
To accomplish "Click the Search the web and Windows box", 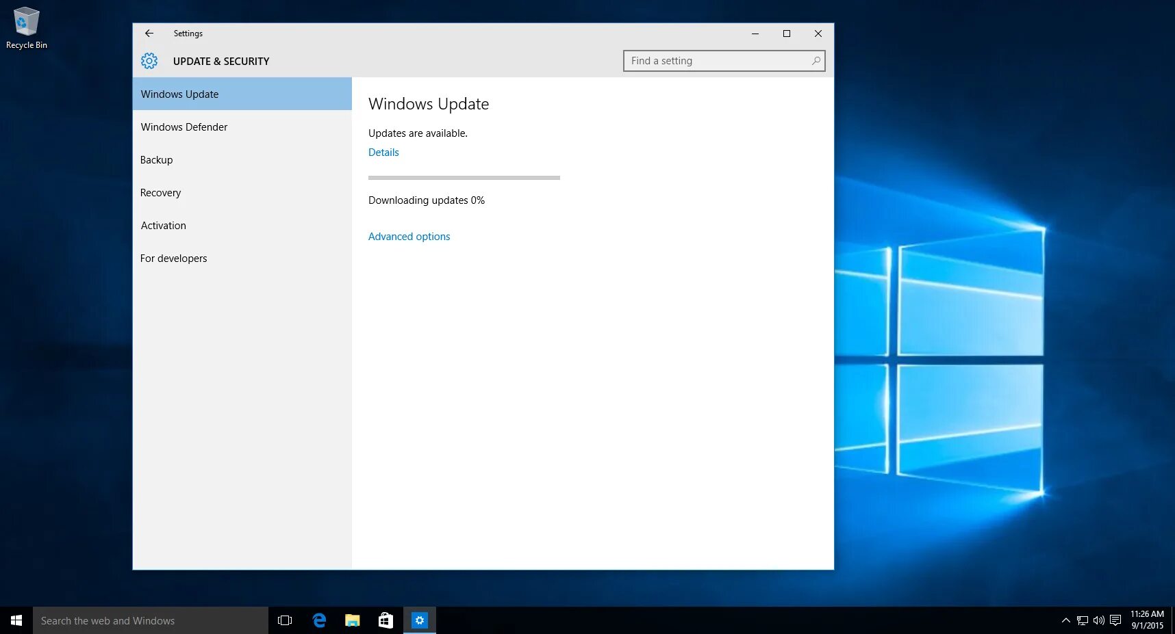I will pyautogui.click(x=151, y=620).
